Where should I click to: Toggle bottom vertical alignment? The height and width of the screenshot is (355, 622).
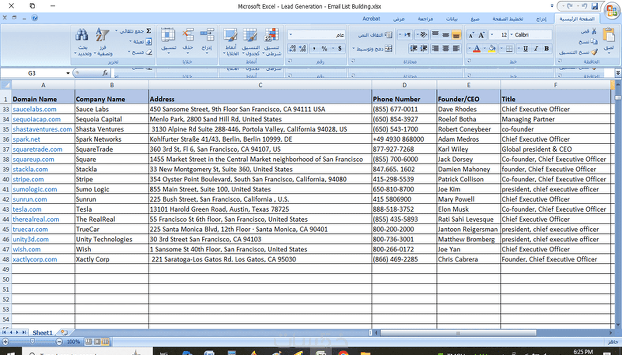click(x=456, y=35)
